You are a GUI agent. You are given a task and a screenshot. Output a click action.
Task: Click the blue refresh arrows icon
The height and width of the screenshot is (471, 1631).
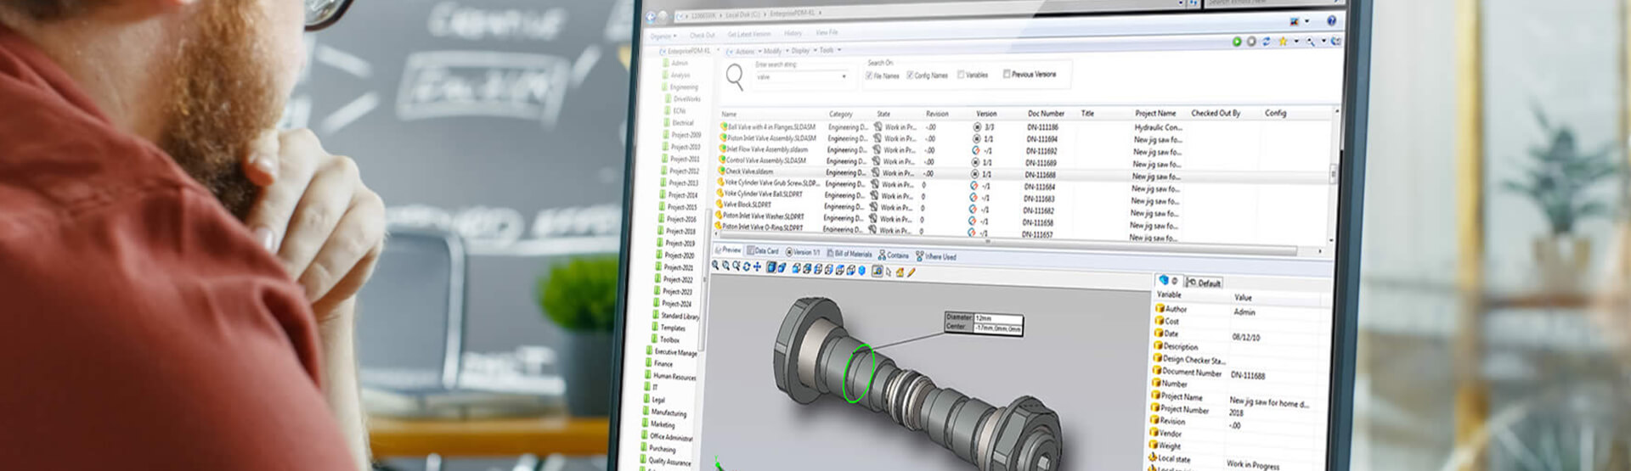(x=1266, y=42)
